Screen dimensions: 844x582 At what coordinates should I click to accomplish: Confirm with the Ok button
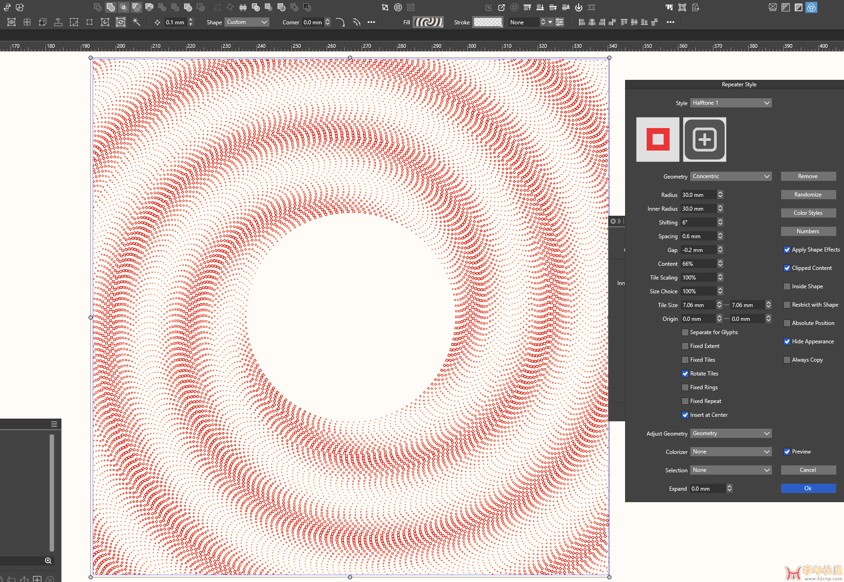tap(808, 488)
